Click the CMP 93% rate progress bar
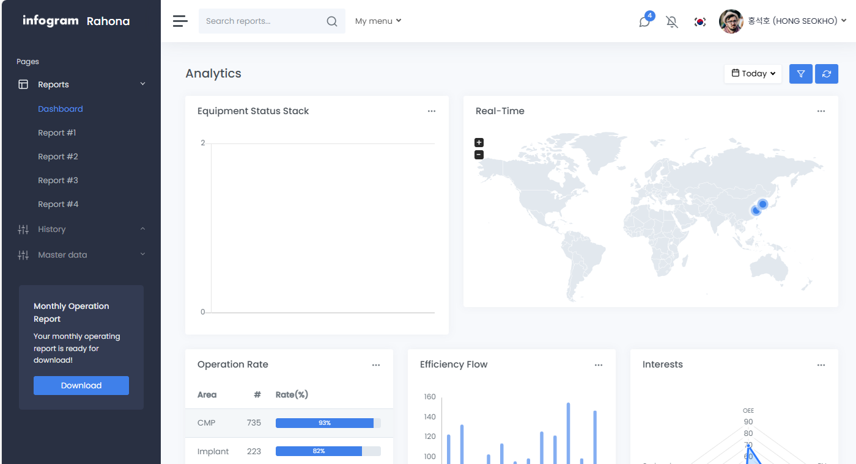Image resolution: width=856 pixels, height=464 pixels. point(328,423)
